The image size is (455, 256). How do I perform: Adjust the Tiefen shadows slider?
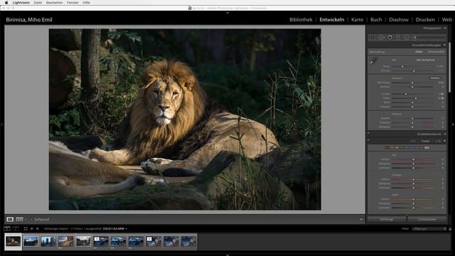point(412,98)
